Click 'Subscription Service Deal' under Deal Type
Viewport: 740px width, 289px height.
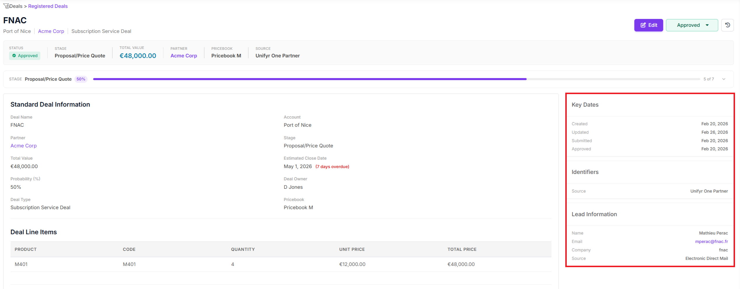pos(40,207)
